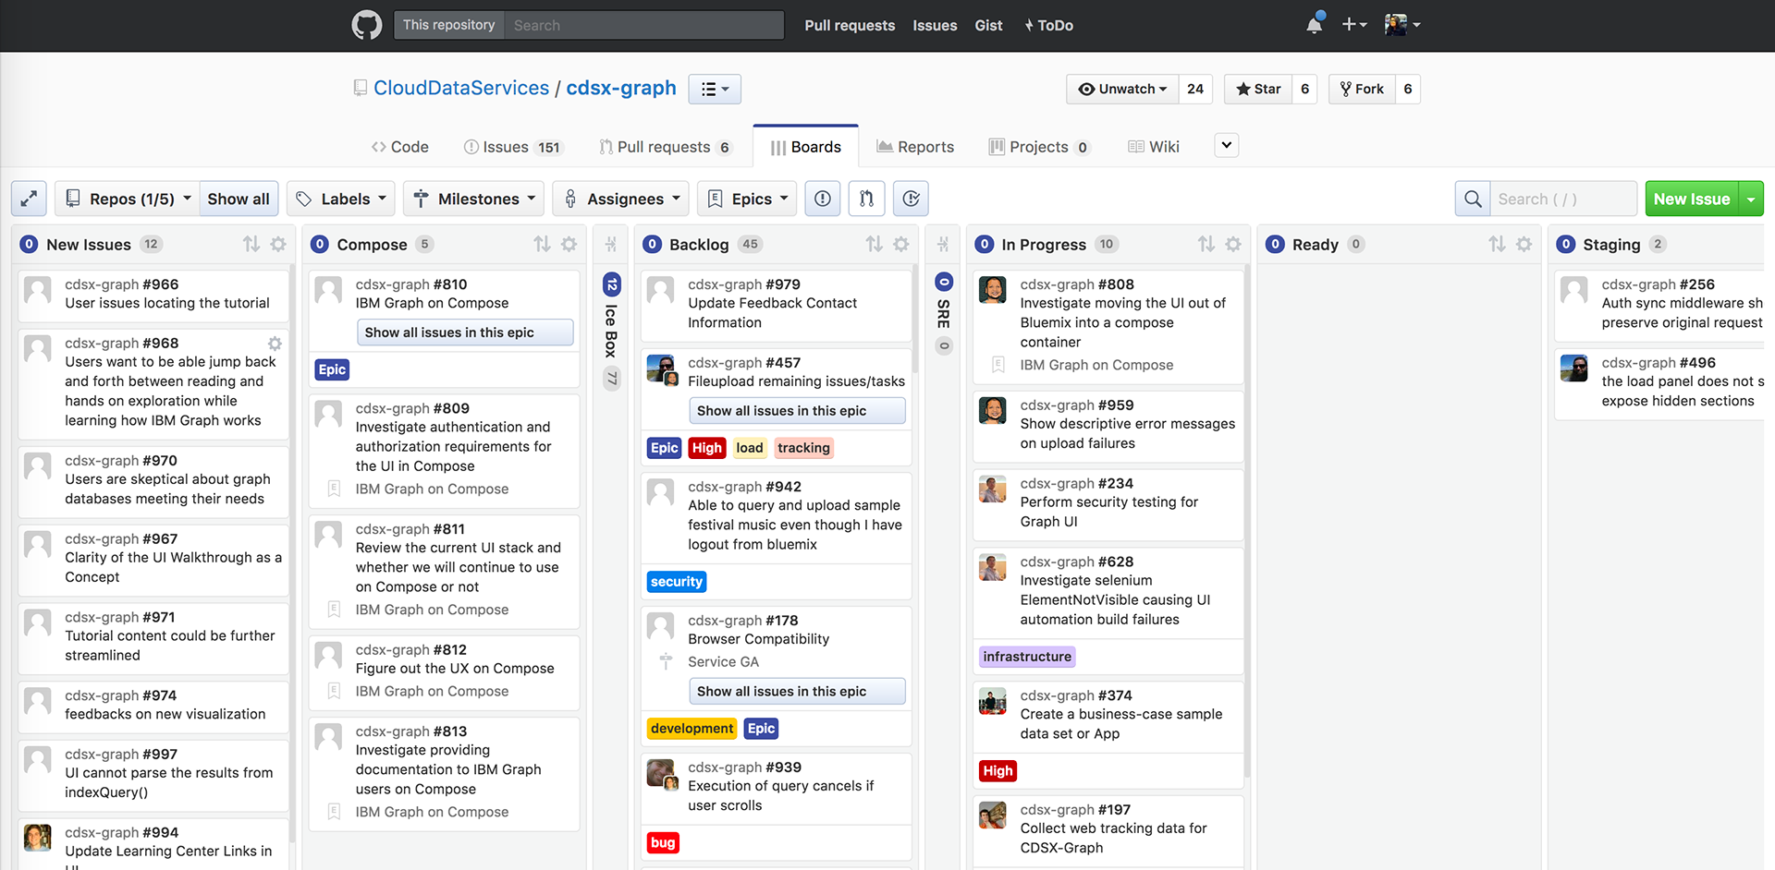Viewport: 1775px width, 870px height.
Task: Sort the In Progress pipeline
Action: click(1206, 244)
